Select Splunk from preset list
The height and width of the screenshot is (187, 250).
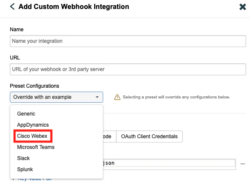tap(25, 169)
